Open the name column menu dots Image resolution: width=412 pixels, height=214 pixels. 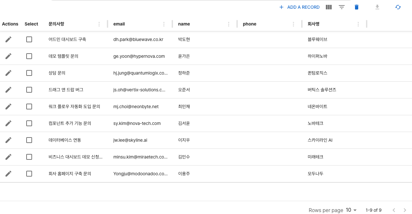point(229,24)
